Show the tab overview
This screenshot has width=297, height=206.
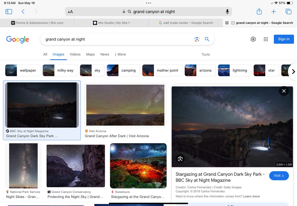288,12
